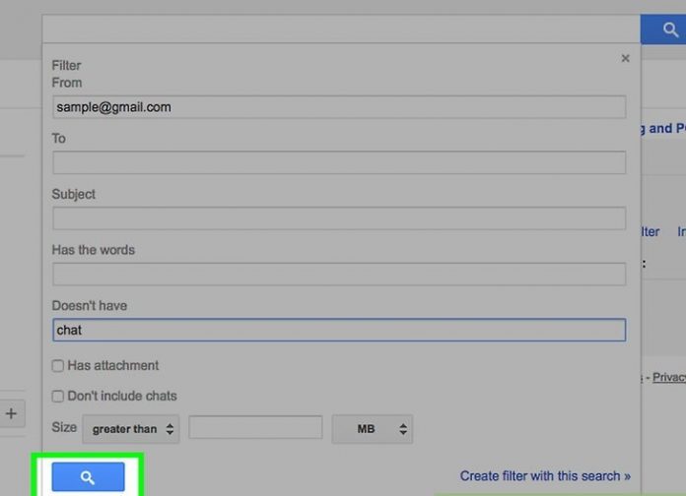Click the 'Has attachment' label text
This screenshot has width=686, height=496.
[x=112, y=366]
